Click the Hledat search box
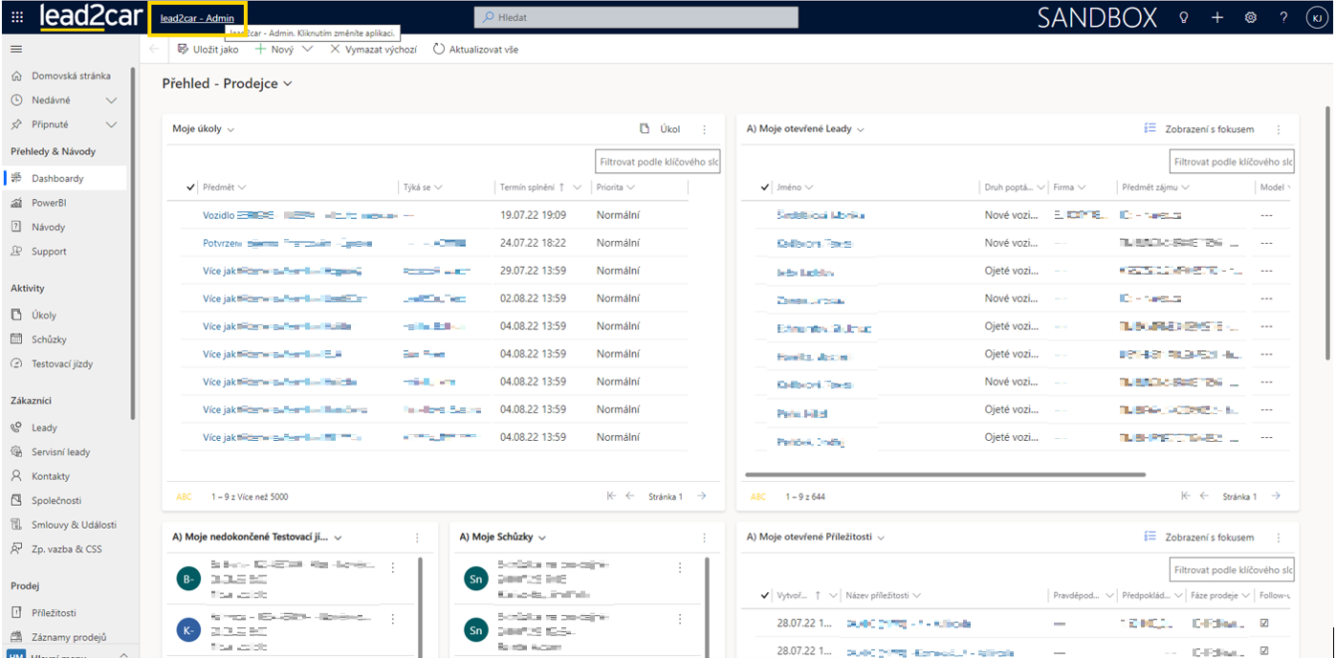 coord(636,17)
